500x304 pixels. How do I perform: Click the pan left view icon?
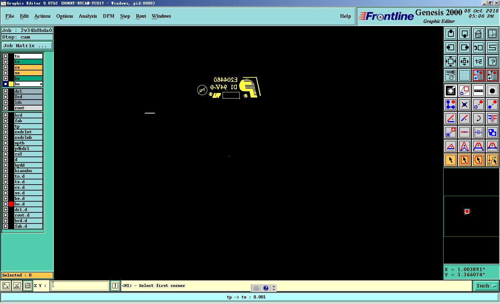click(451, 48)
